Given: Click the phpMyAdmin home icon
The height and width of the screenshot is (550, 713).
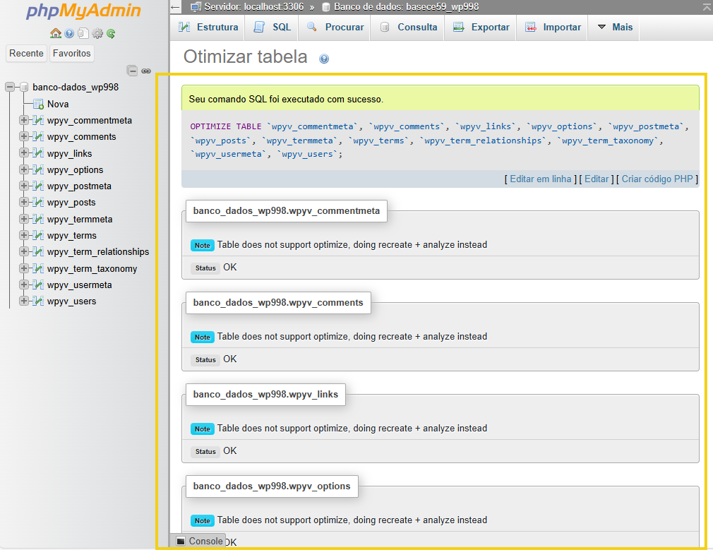Looking at the screenshot, I should [x=56, y=33].
